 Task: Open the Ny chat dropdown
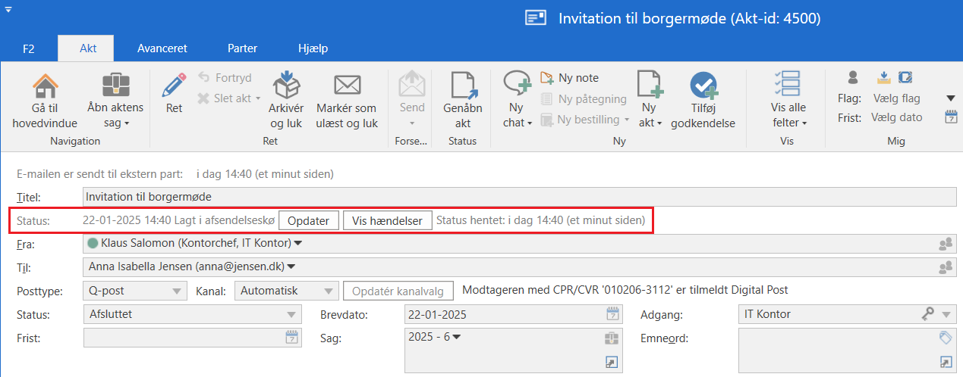point(518,123)
